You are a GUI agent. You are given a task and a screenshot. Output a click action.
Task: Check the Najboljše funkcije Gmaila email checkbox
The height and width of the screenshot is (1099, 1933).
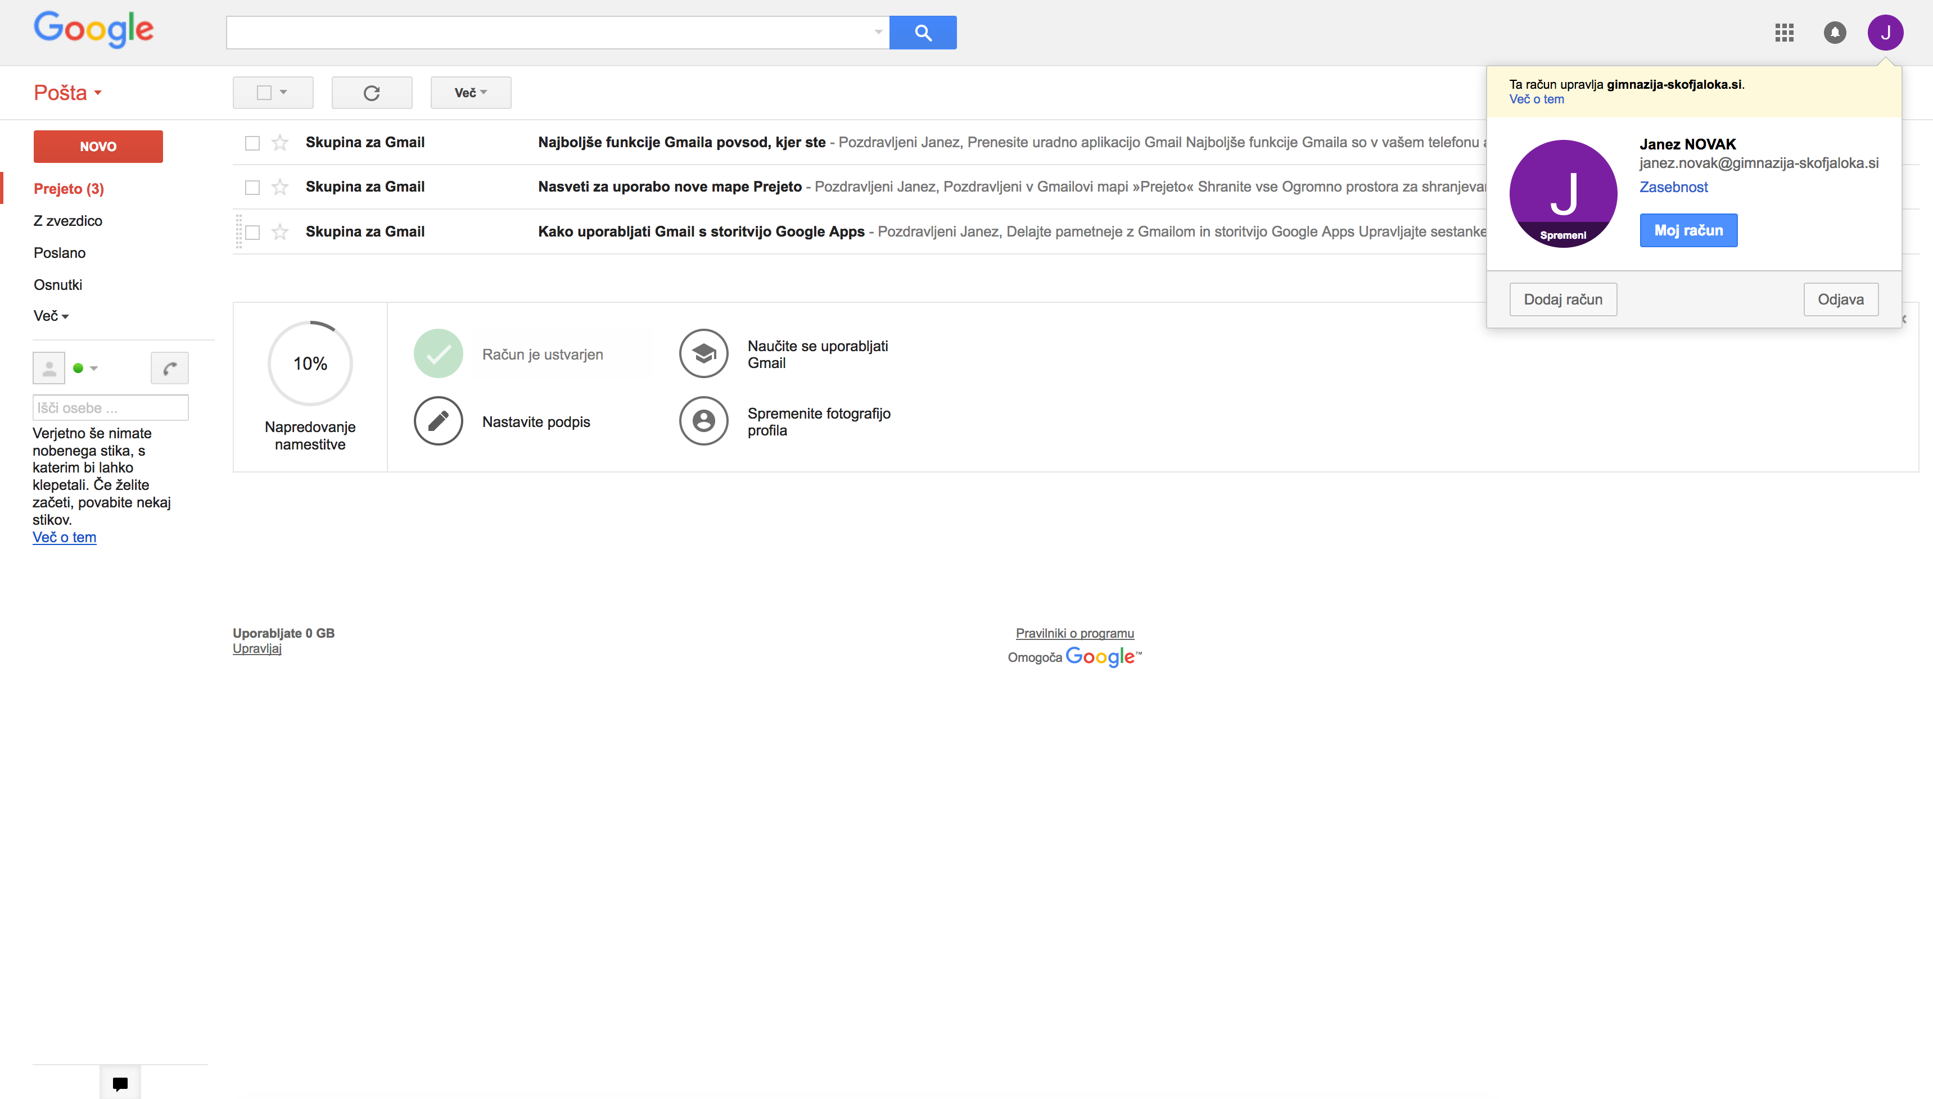pos(252,143)
